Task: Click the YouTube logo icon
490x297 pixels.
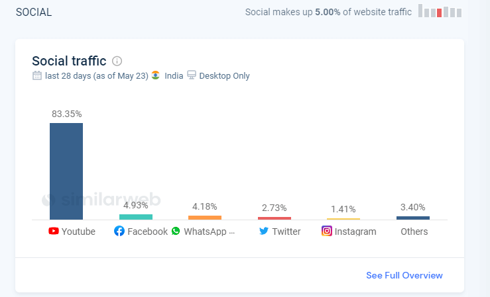Action: 54,231
